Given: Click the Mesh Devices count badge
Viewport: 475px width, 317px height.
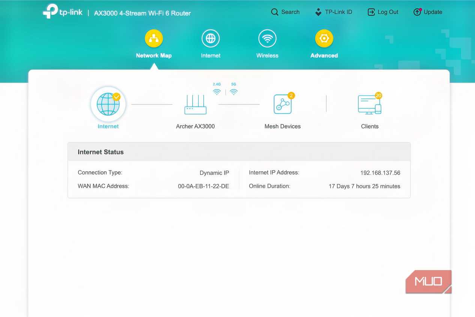Looking at the screenshot, I should pos(291,96).
